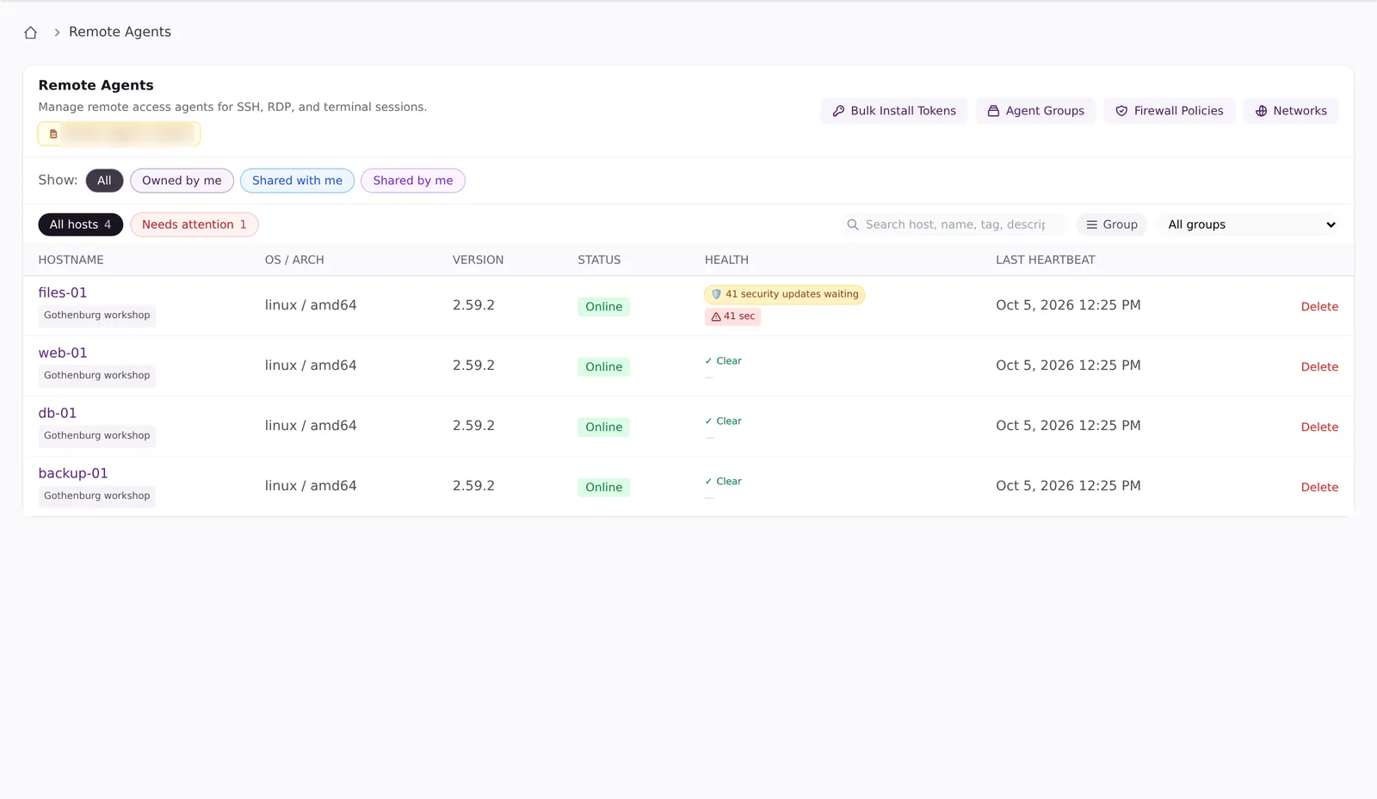
Task: Click the Gothenburg workshop tag under web-01
Action: point(97,376)
